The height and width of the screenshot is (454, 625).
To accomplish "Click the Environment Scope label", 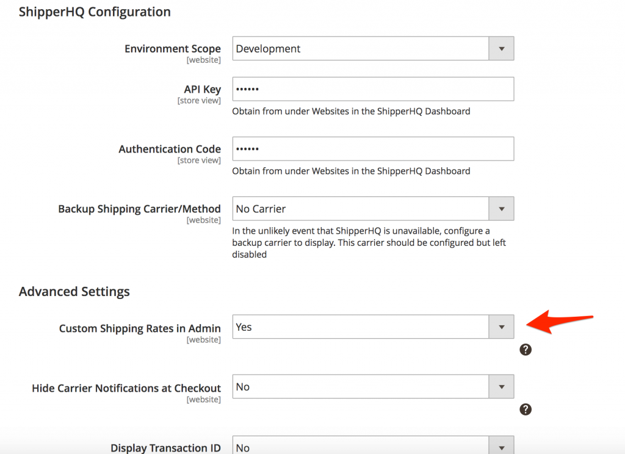I will [x=172, y=49].
